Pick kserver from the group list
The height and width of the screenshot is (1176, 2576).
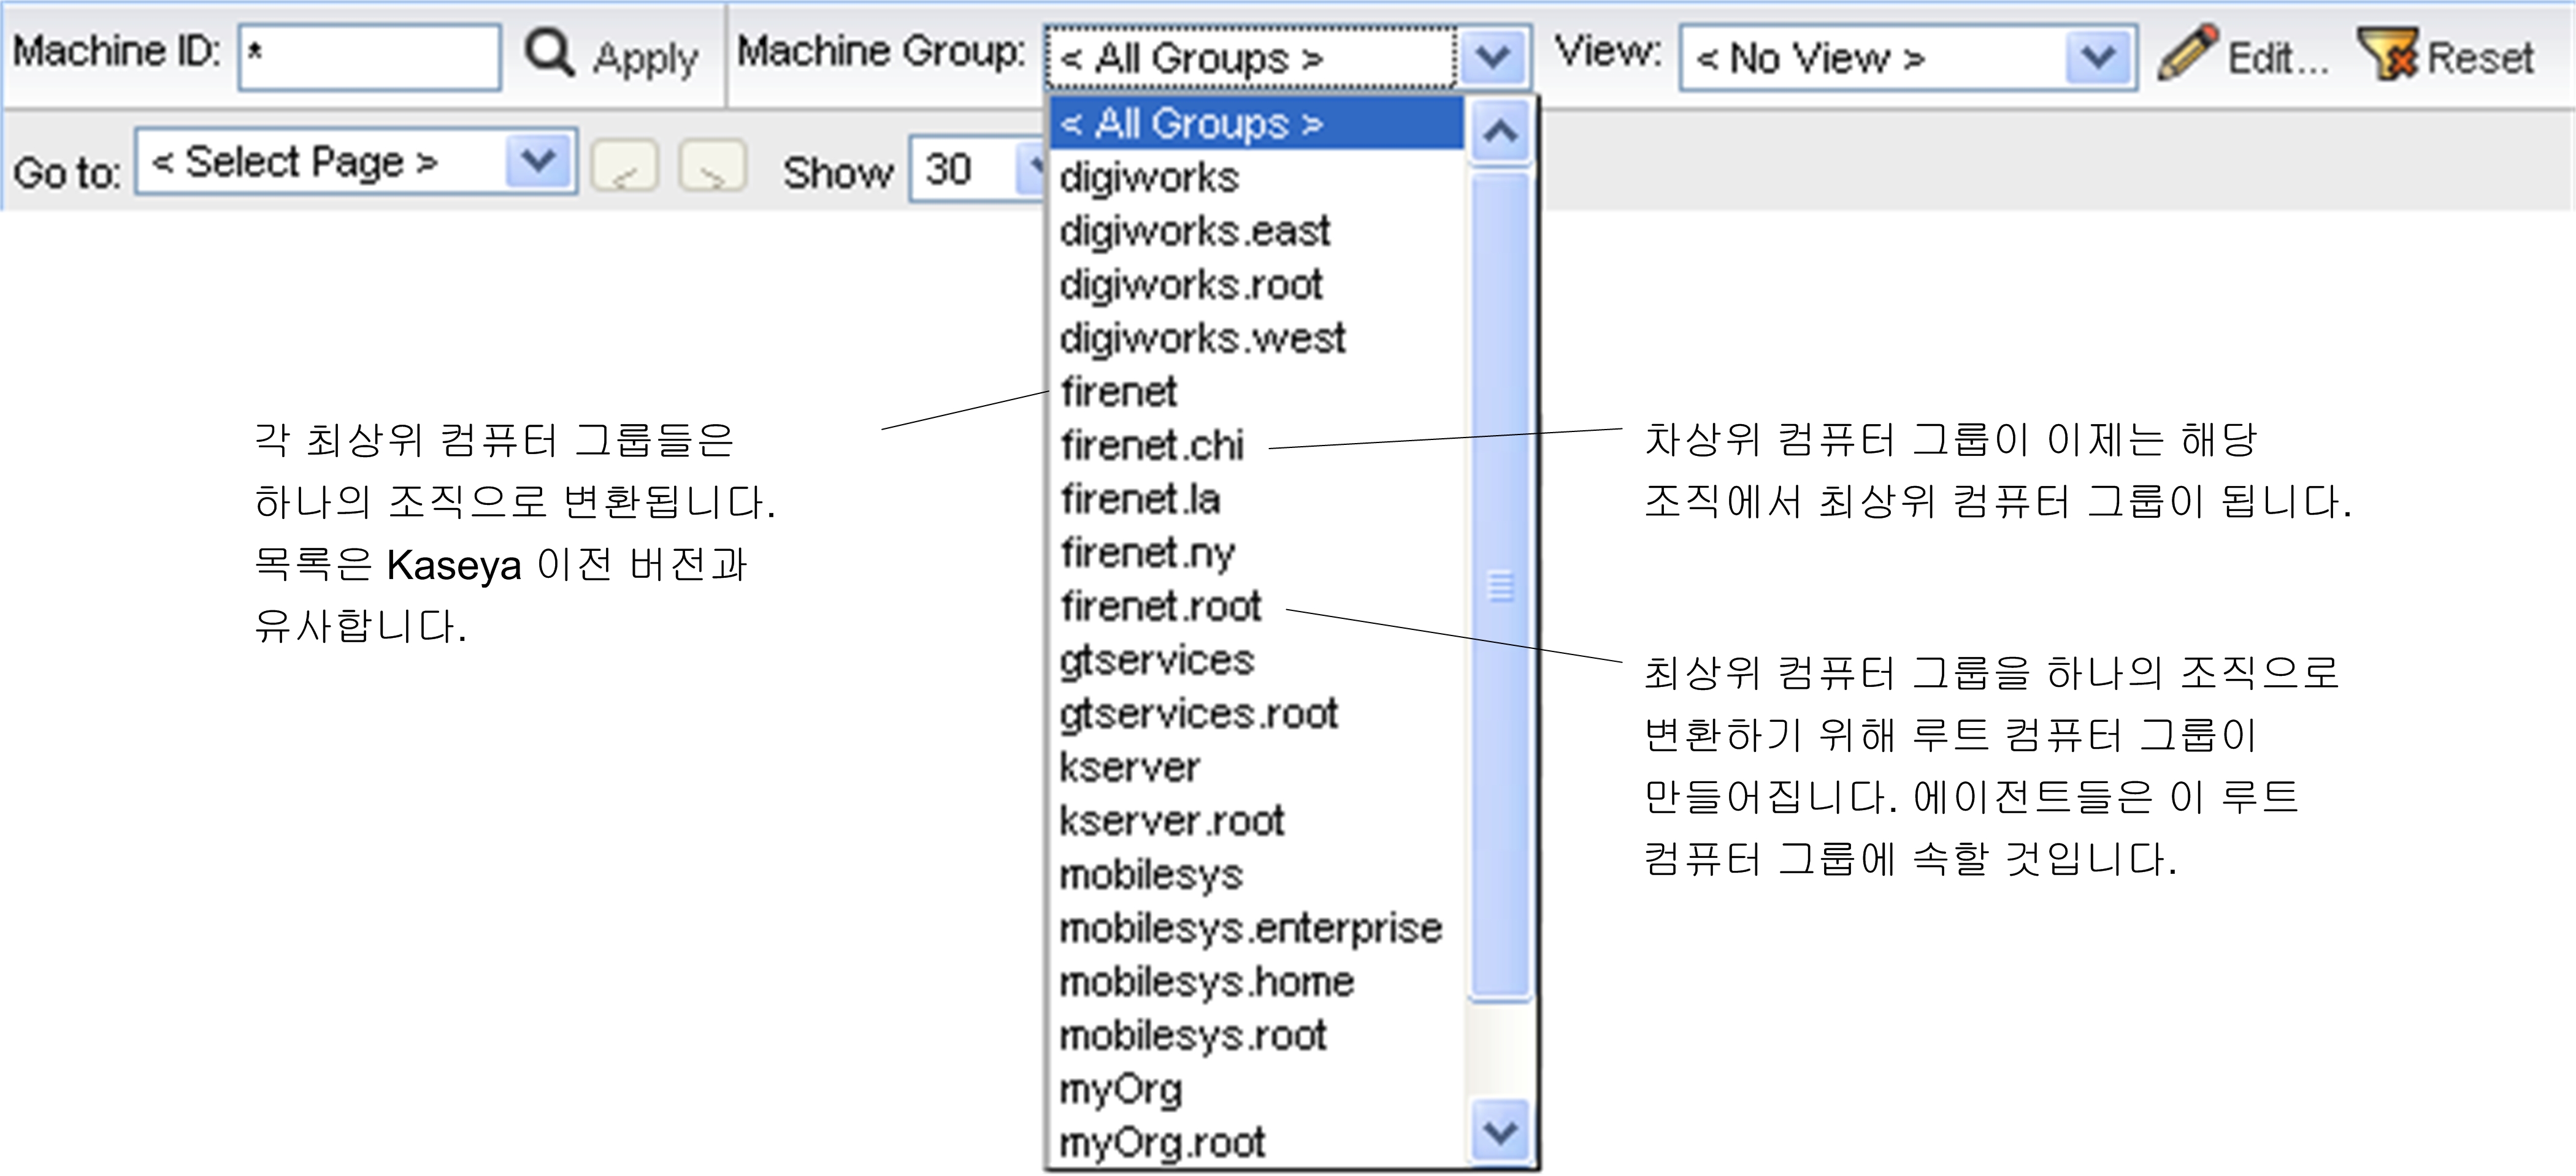click(x=1257, y=768)
